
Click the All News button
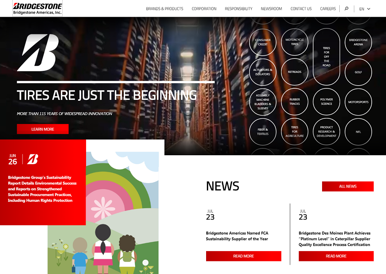[347, 186]
